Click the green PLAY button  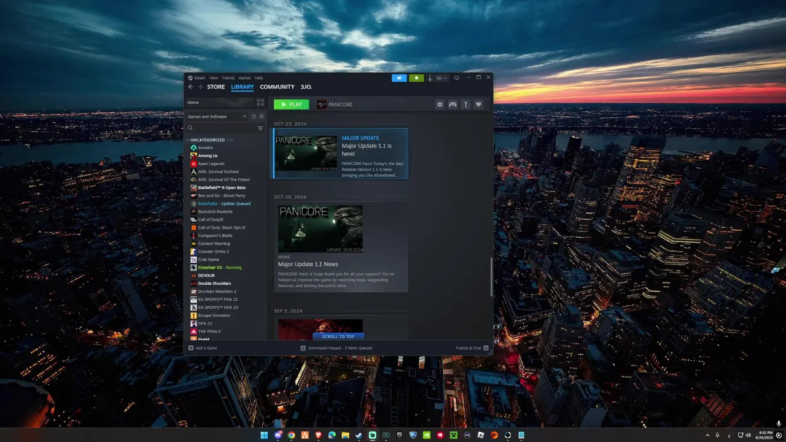(x=291, y=104)
